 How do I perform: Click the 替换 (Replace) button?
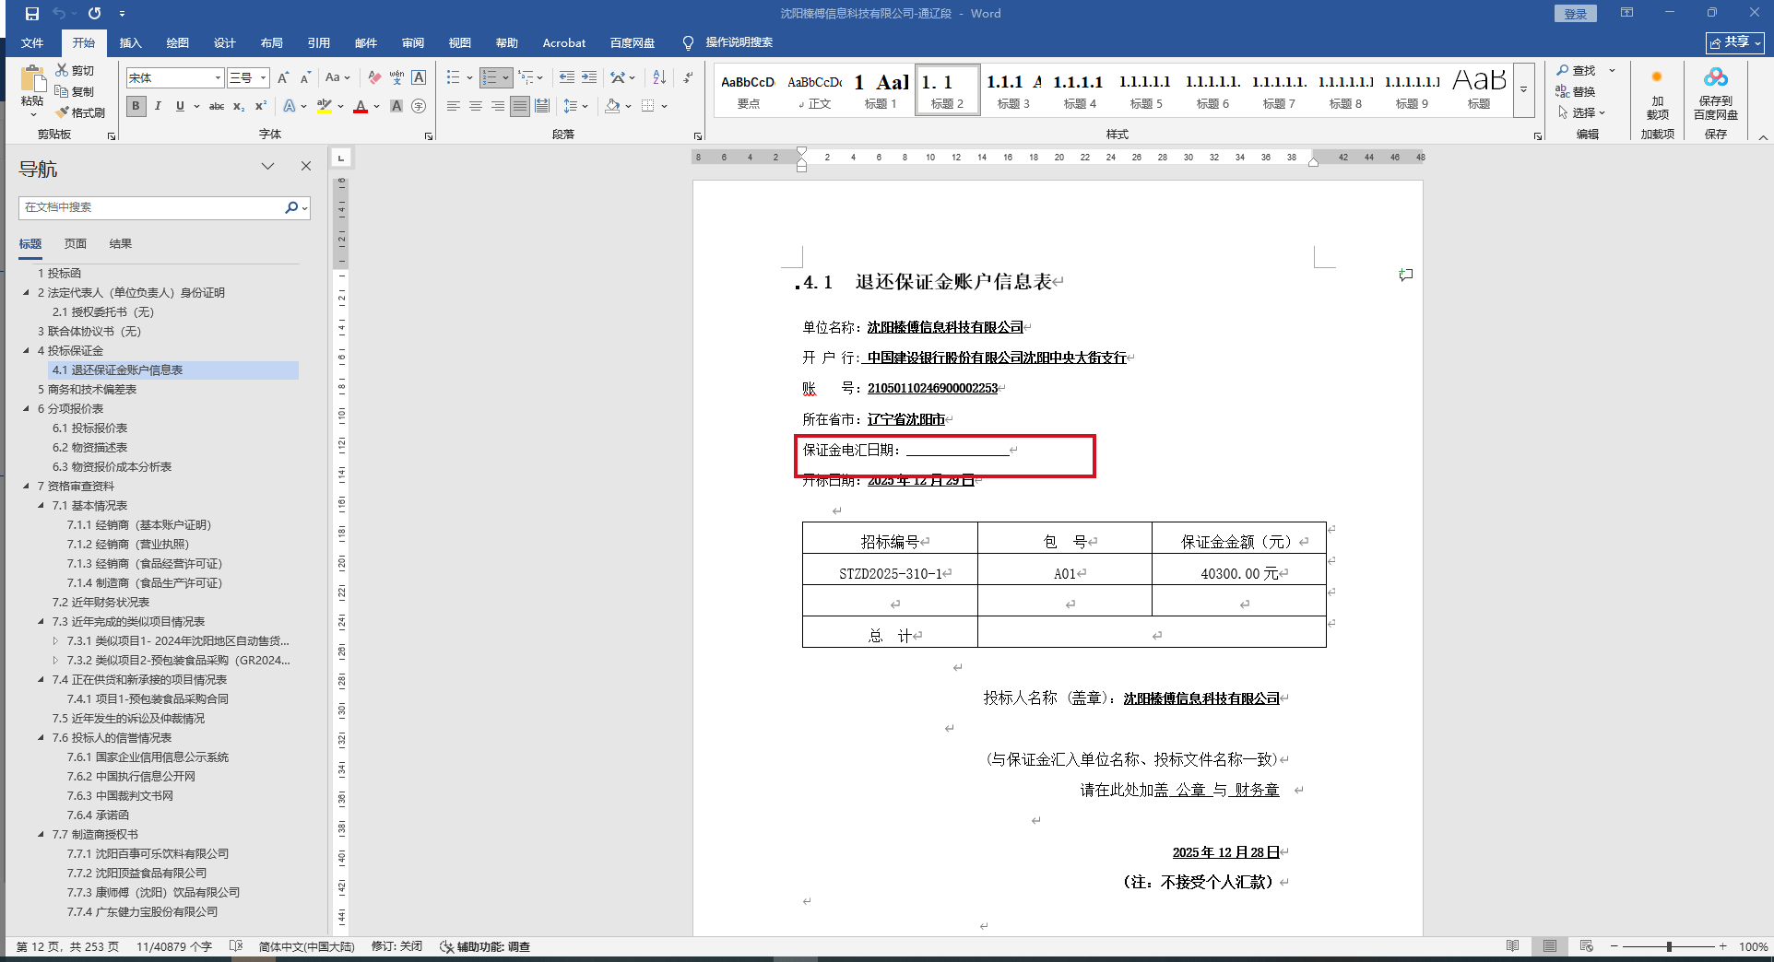1577,91
